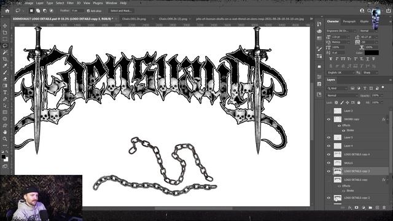393x221 pixels.
Task: Open the layer Kind filter dropdown
Action: pyautogui.click(x=337, y=88)
